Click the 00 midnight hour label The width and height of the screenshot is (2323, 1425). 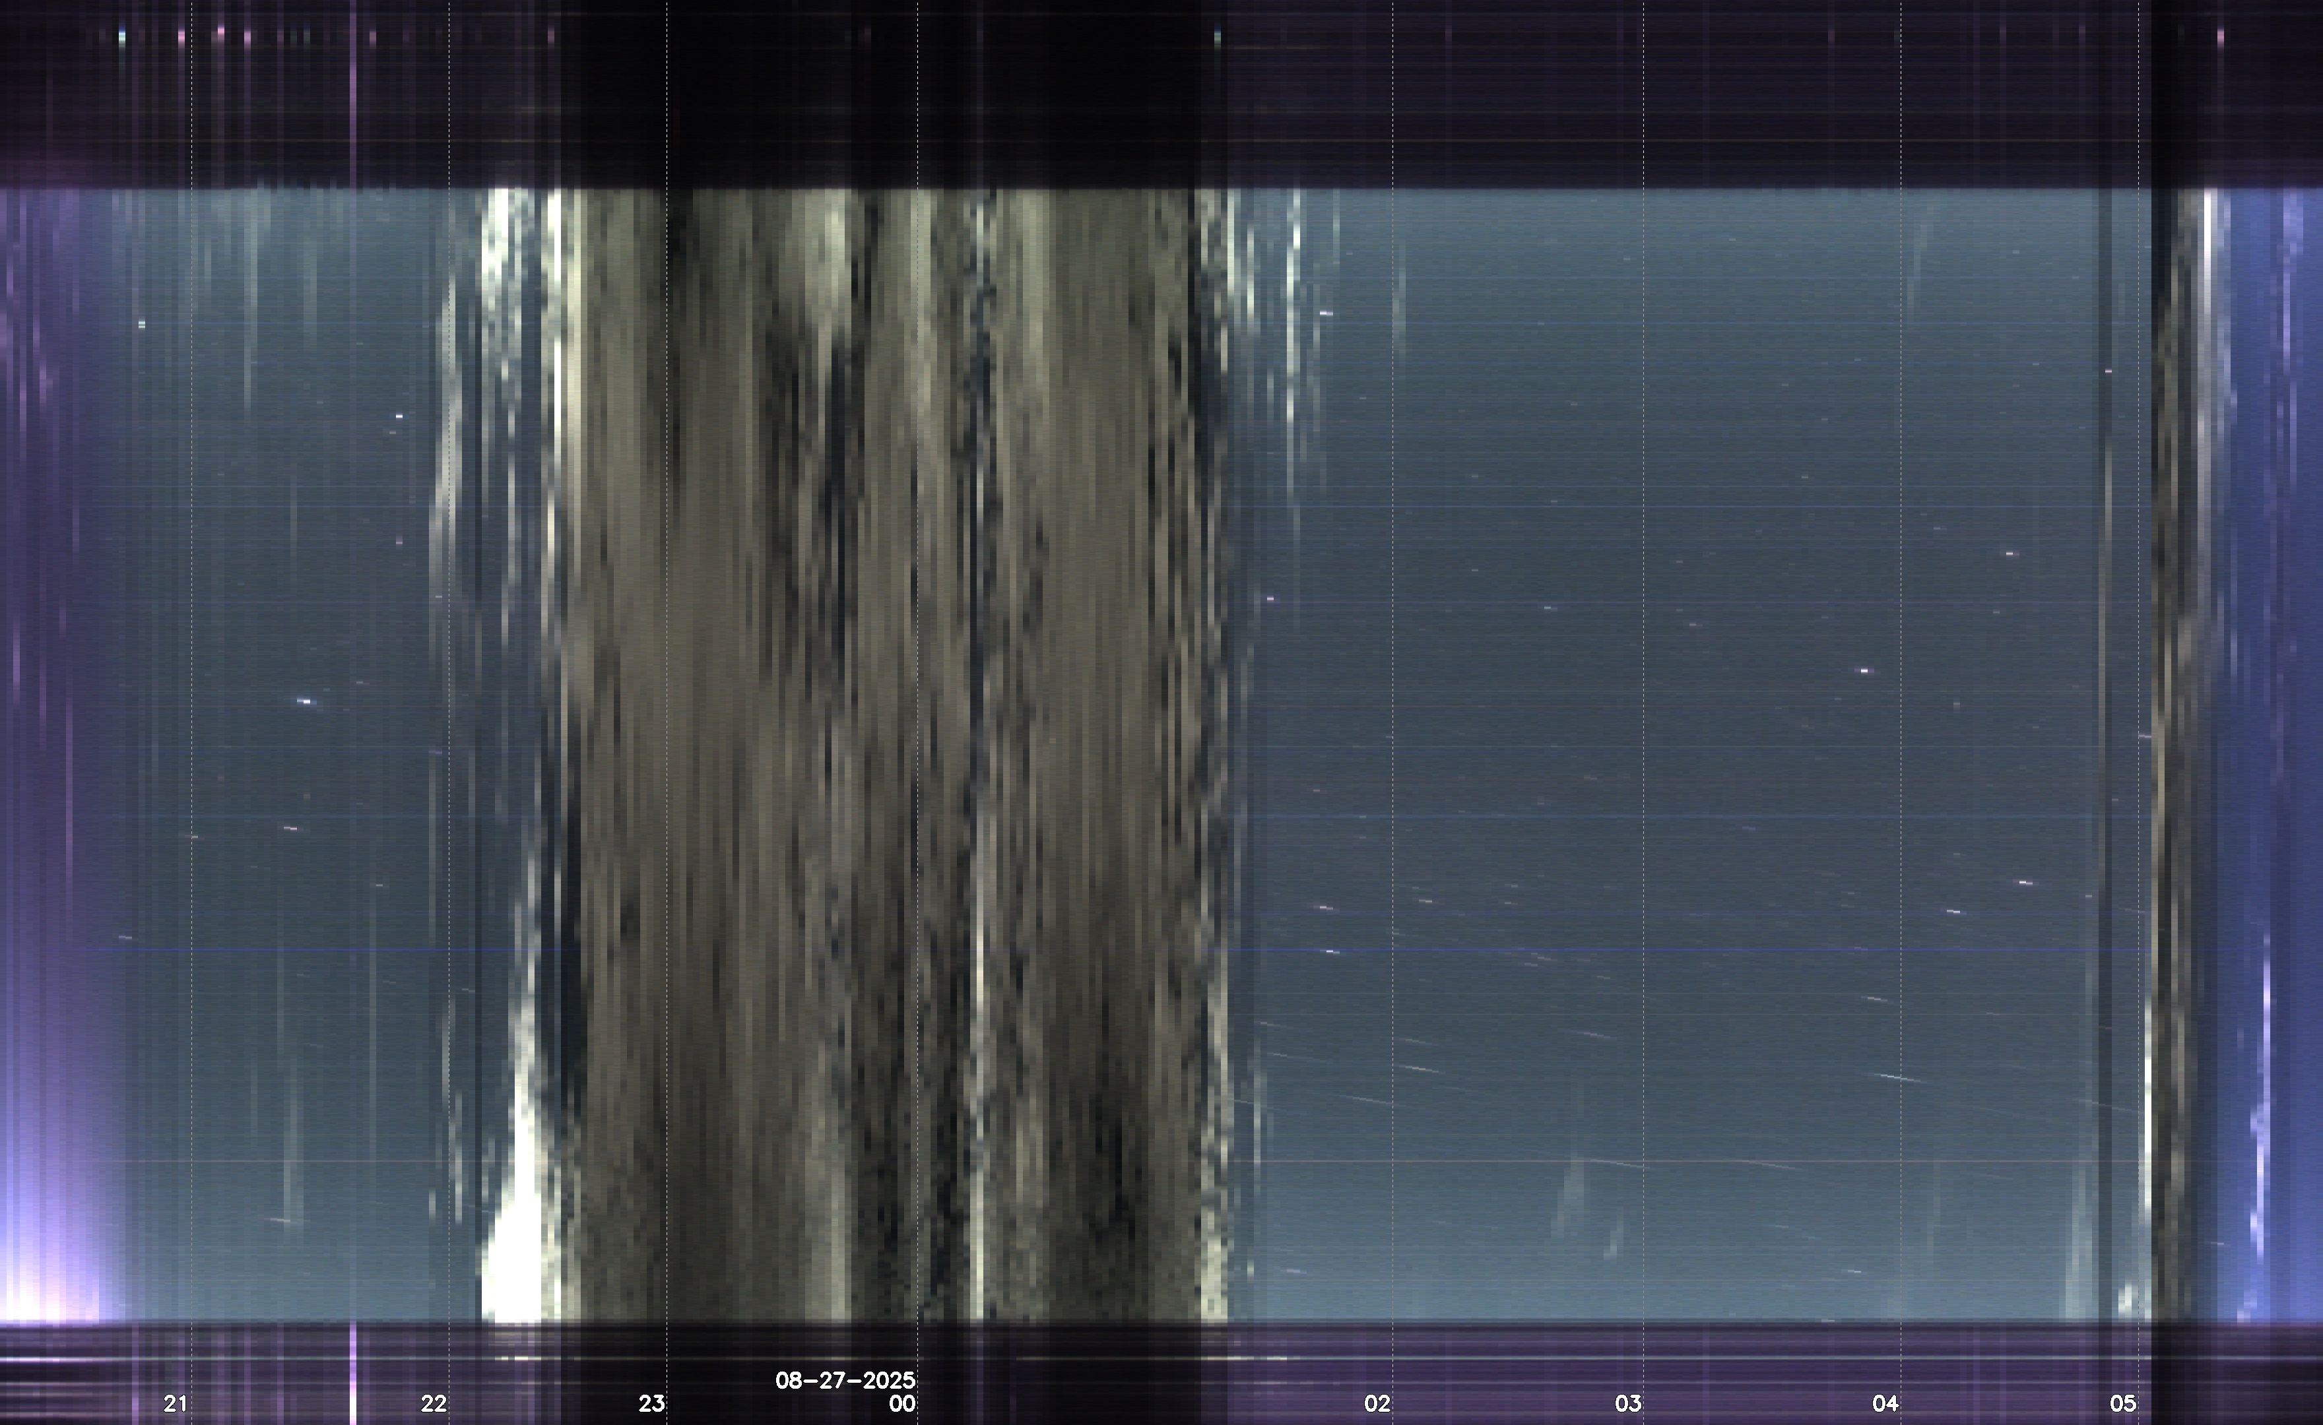[x=902, y=1403]
